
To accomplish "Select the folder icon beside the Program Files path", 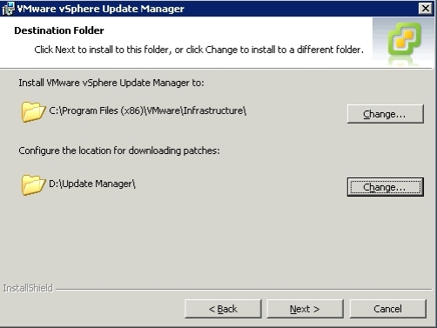I will point(33,111).
